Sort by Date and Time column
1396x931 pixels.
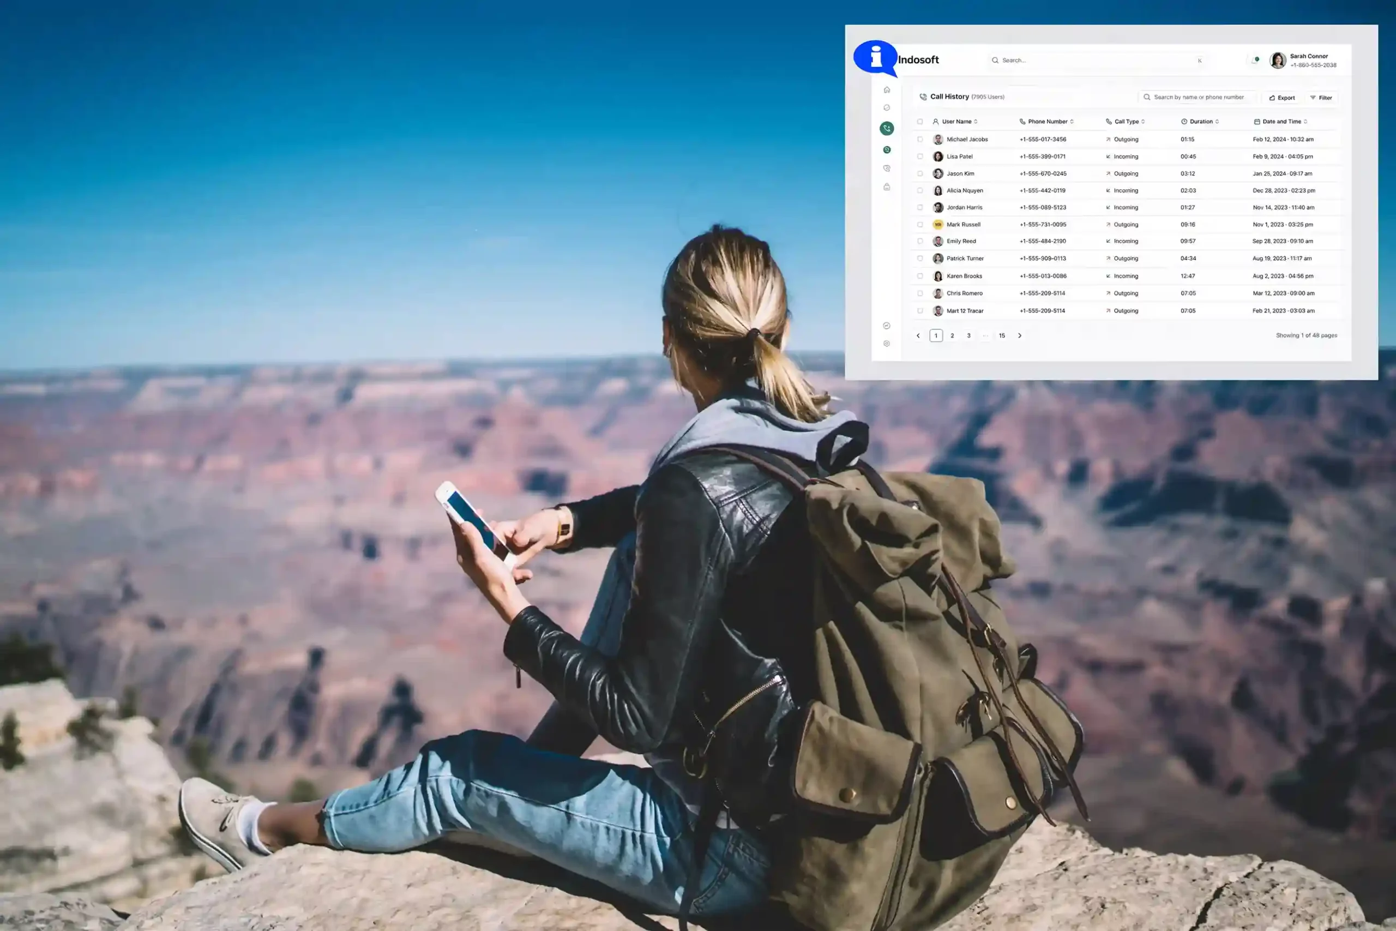coord(1307,122)
